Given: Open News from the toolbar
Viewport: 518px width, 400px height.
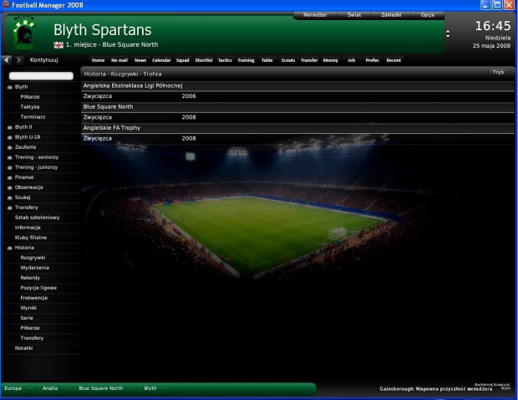Looking at the screenshot, I should tap(140, 60).
